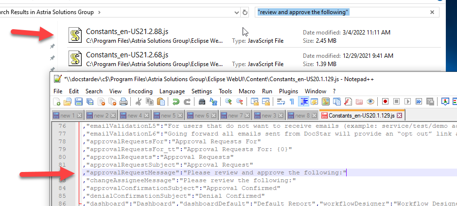457x206 pixels.
Task: Toggle Show All Characters pilcrow icon
Action: [292, 102]
